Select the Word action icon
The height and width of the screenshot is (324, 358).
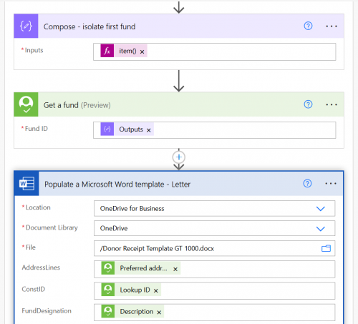click(x=26, y=184)
